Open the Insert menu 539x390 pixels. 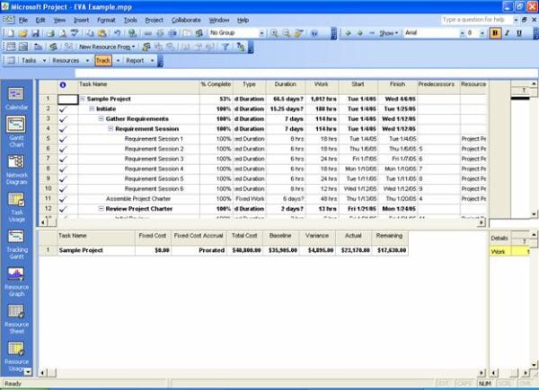(82, 21)
